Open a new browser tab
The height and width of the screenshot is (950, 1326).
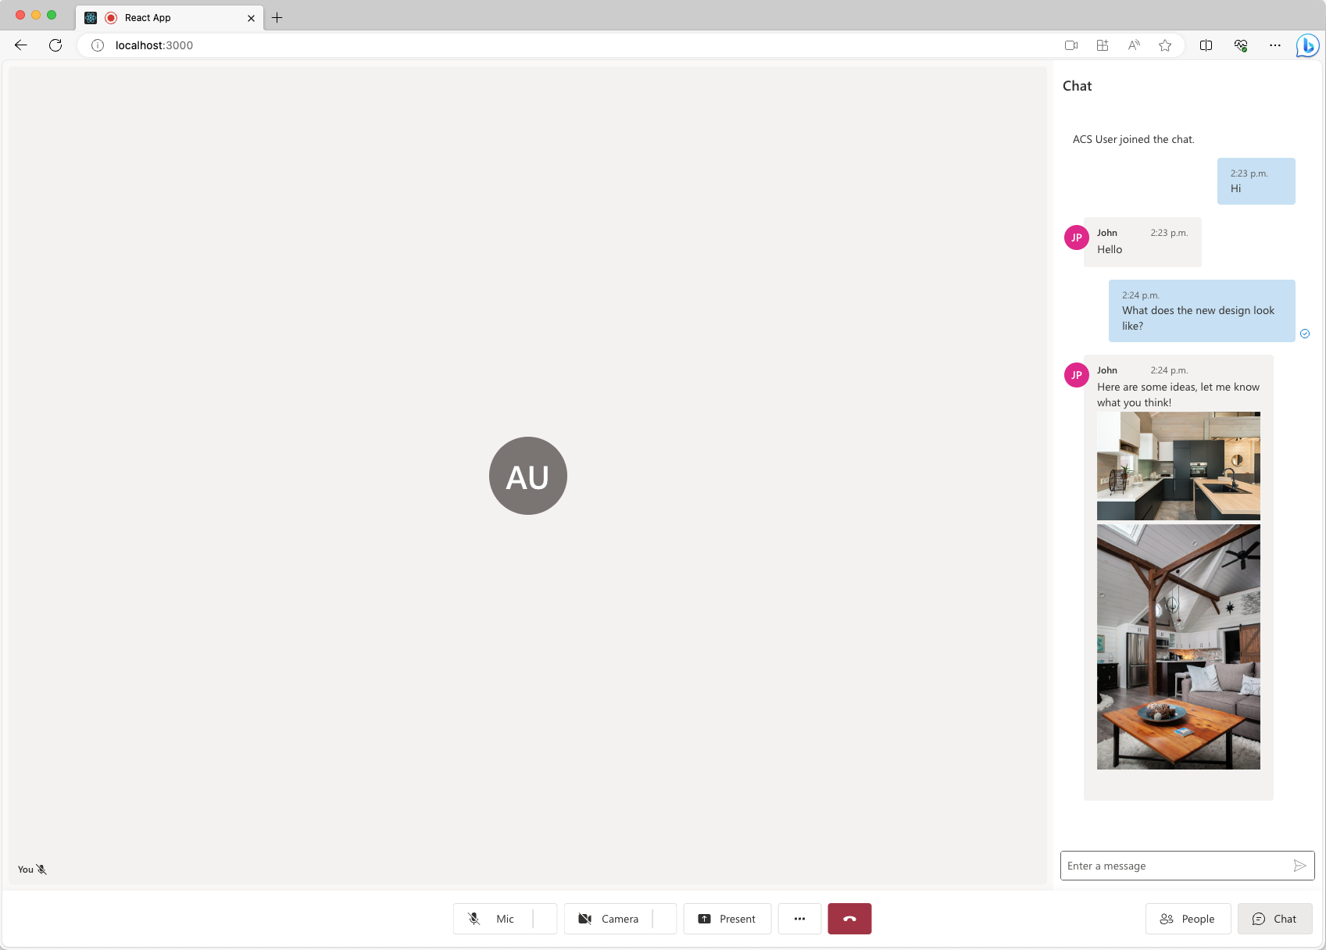277,17
